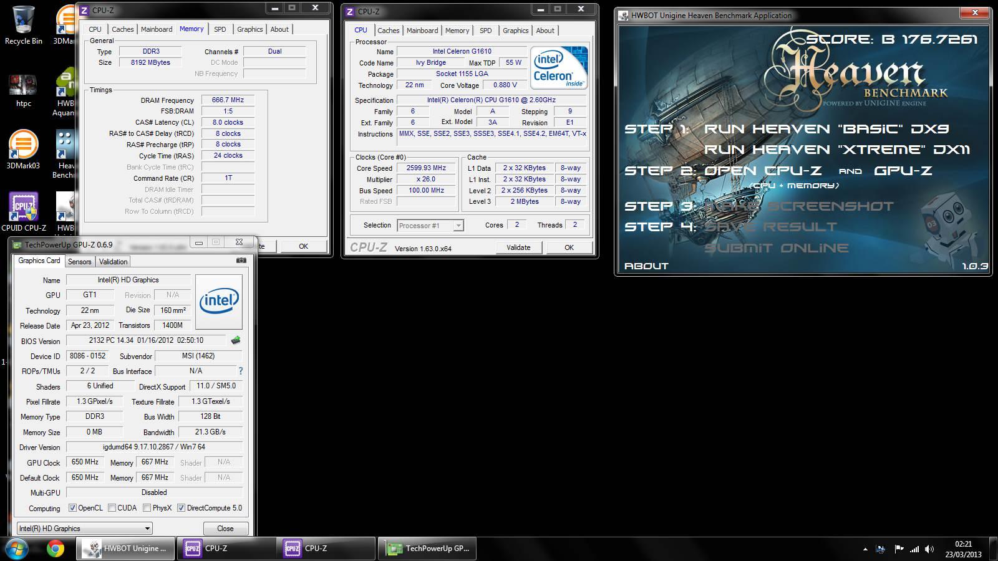
Task: Switch to second CPU-Z taskbar item
Action: point(326,549)
